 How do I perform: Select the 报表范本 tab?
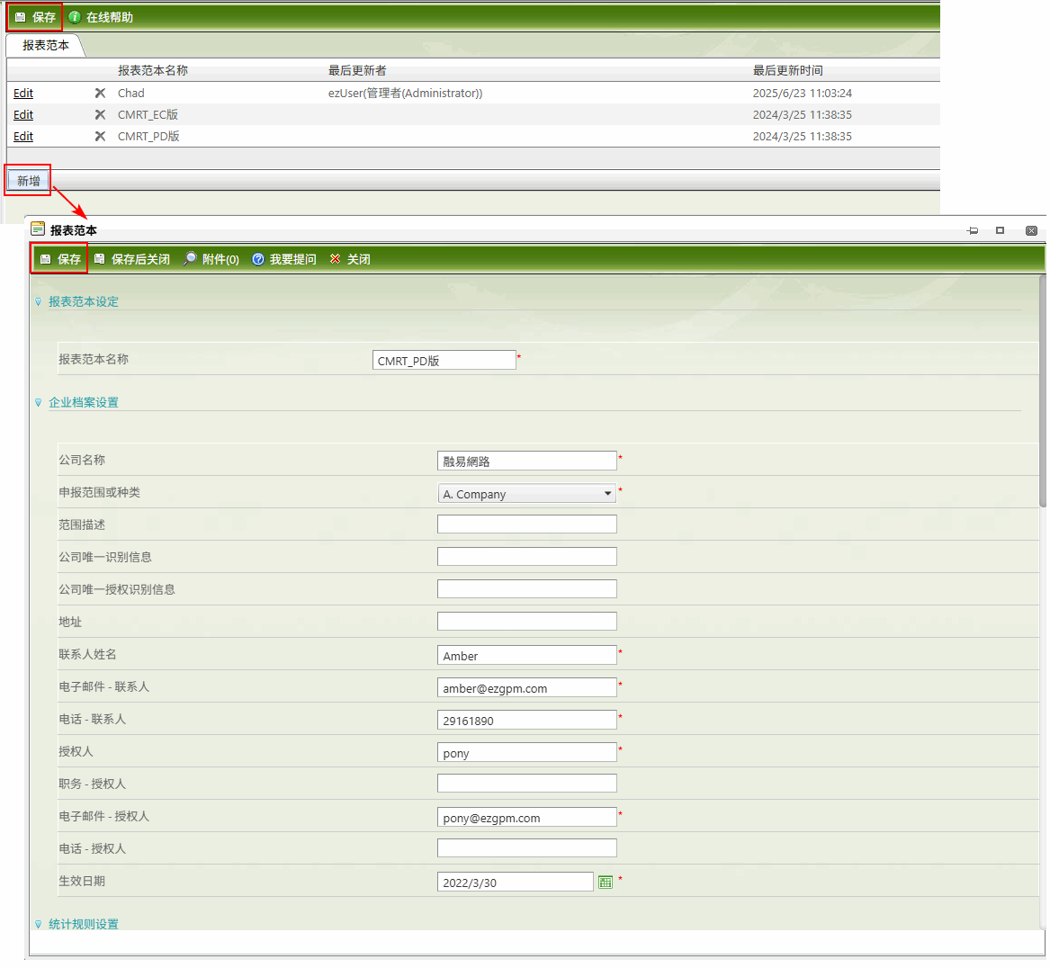[x=45, y=45]
